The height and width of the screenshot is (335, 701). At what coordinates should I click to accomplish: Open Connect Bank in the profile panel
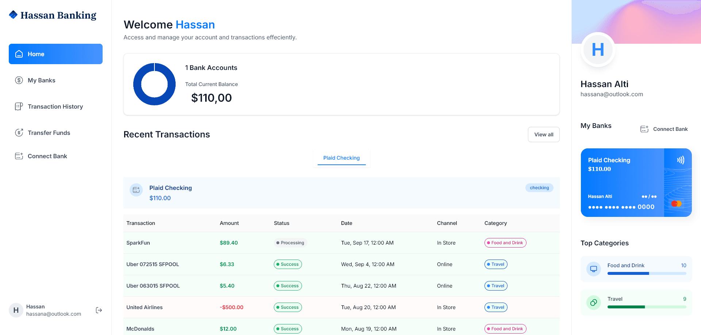(670, 129)
